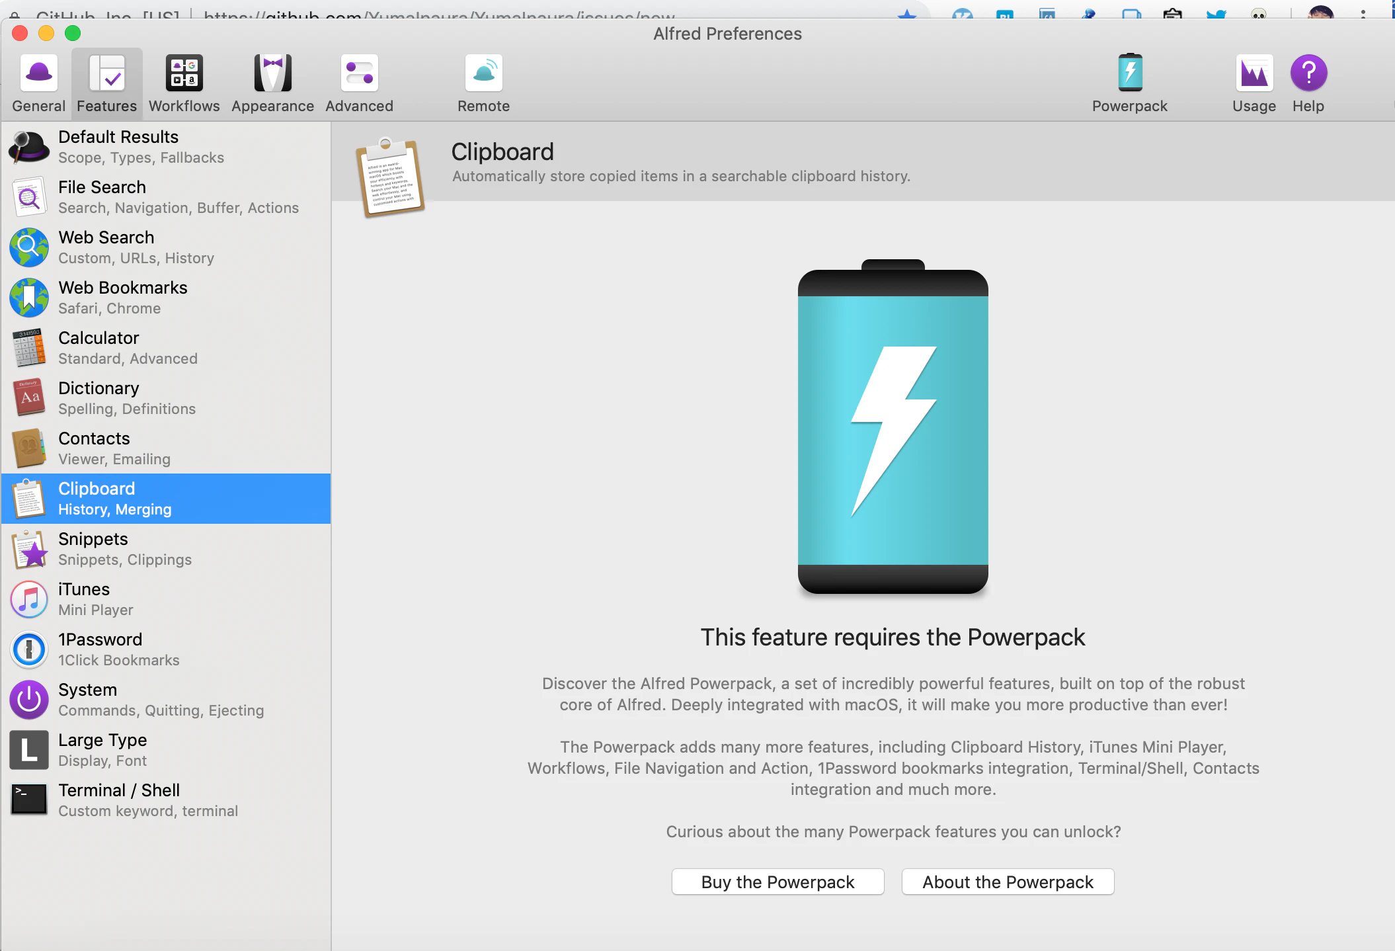
Task: Select Contacts feature title
Action: [x=94, y=438]
